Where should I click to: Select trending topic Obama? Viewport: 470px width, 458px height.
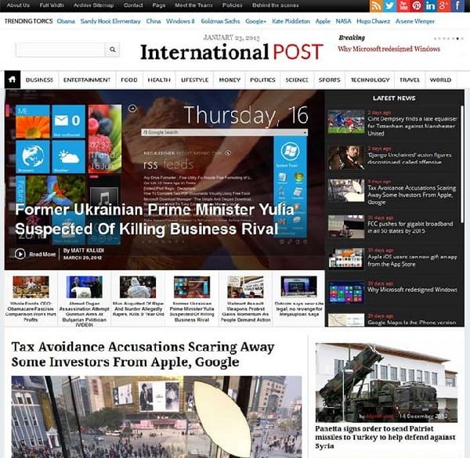coord(66,21)
